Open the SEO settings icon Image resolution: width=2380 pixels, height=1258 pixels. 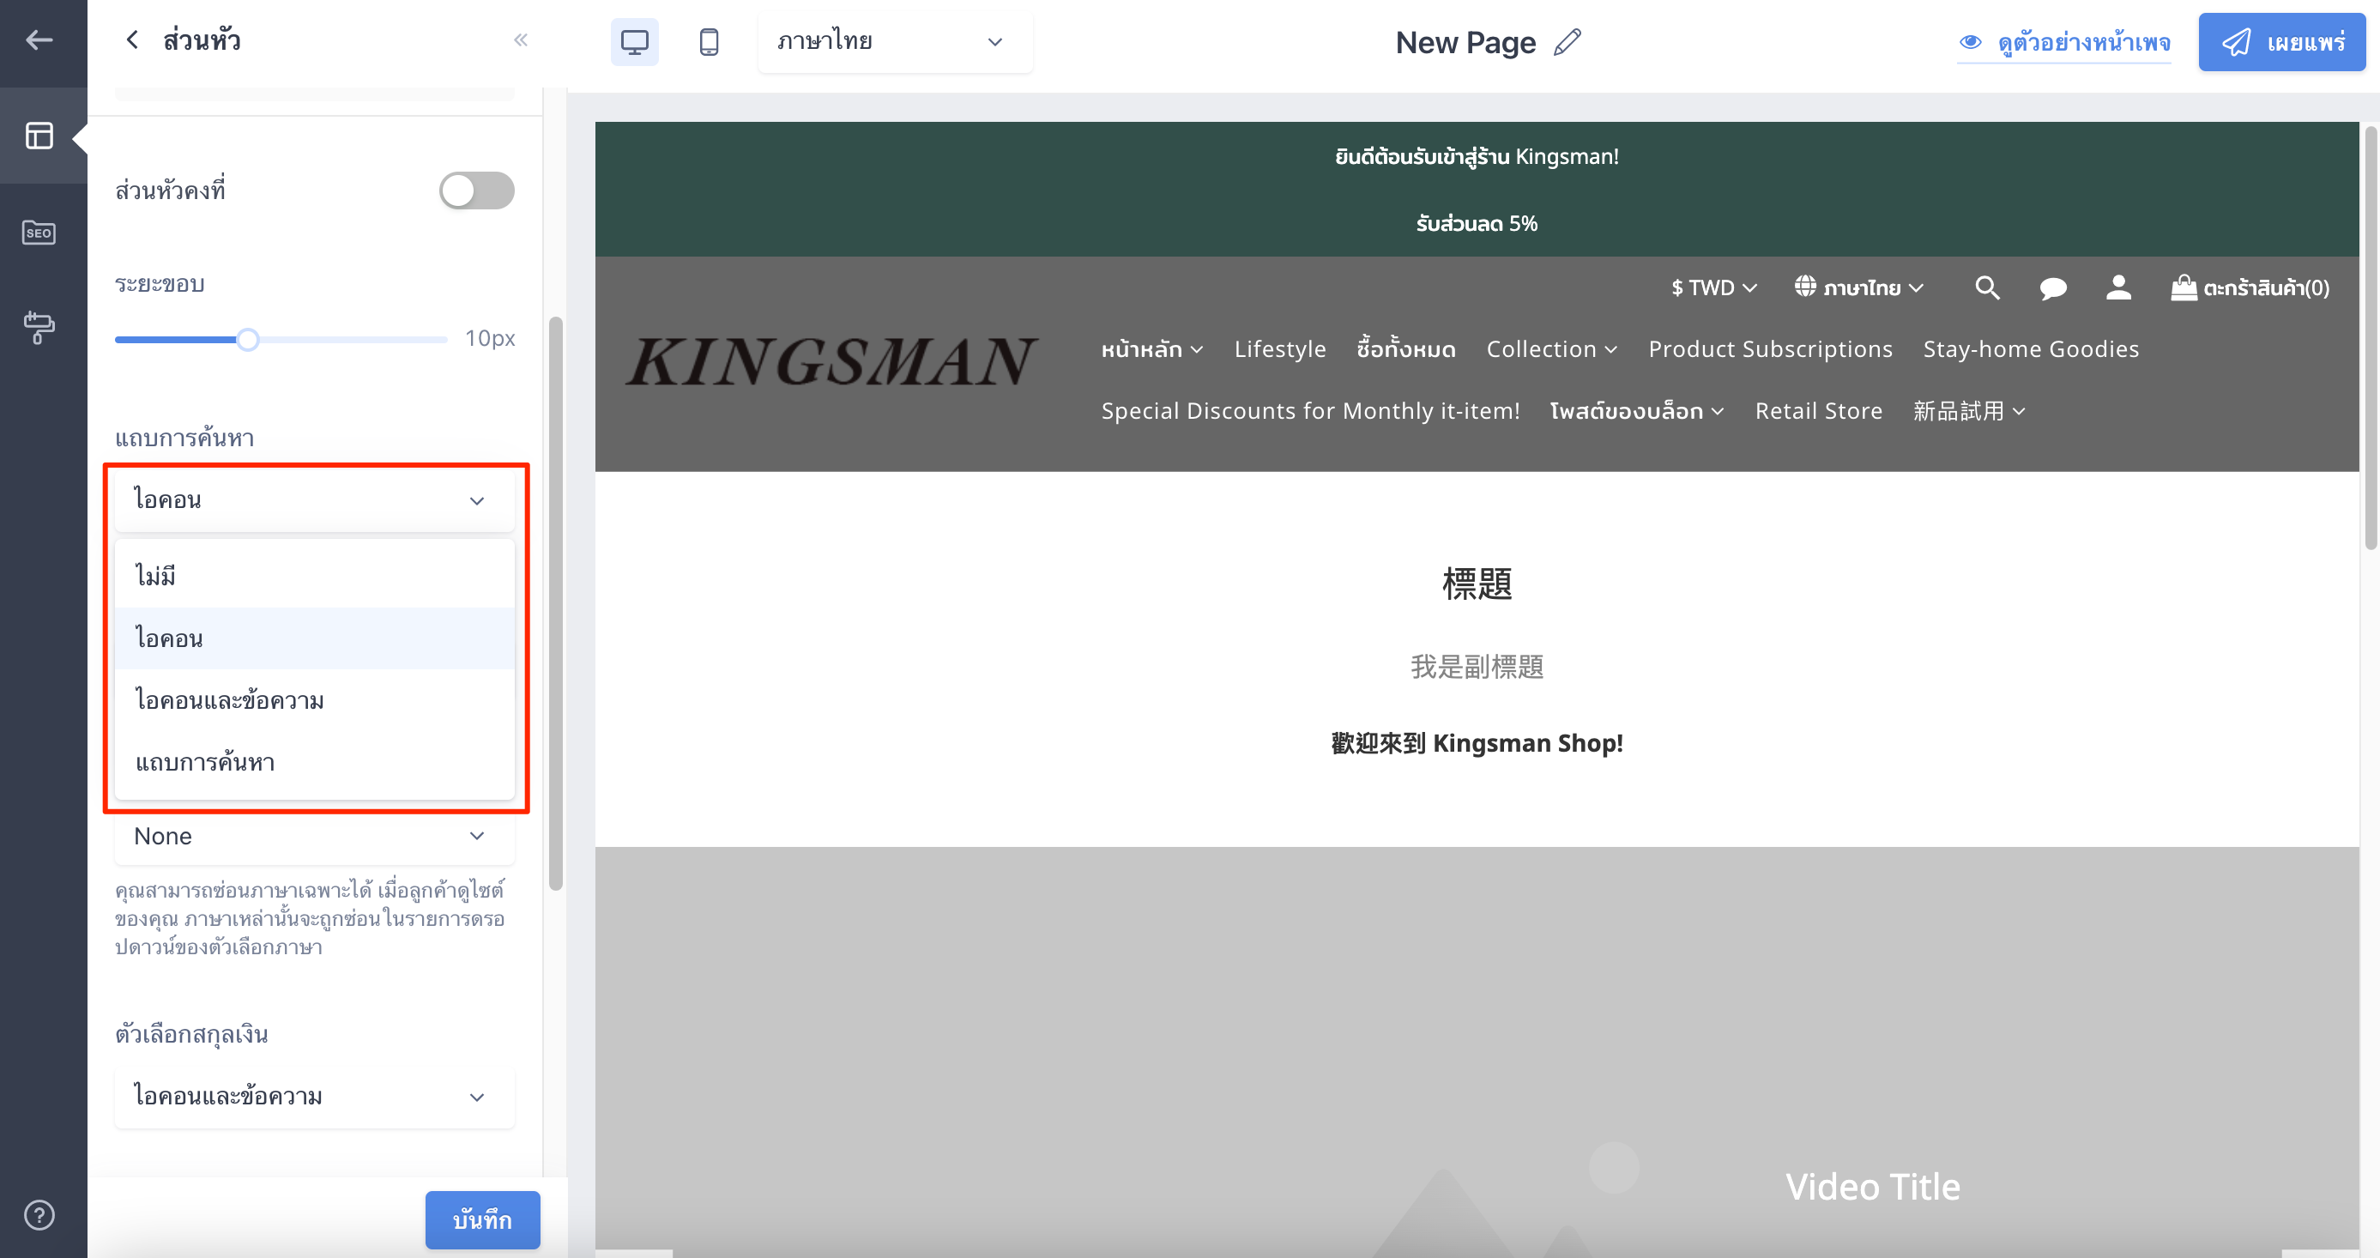click(39, 232)
